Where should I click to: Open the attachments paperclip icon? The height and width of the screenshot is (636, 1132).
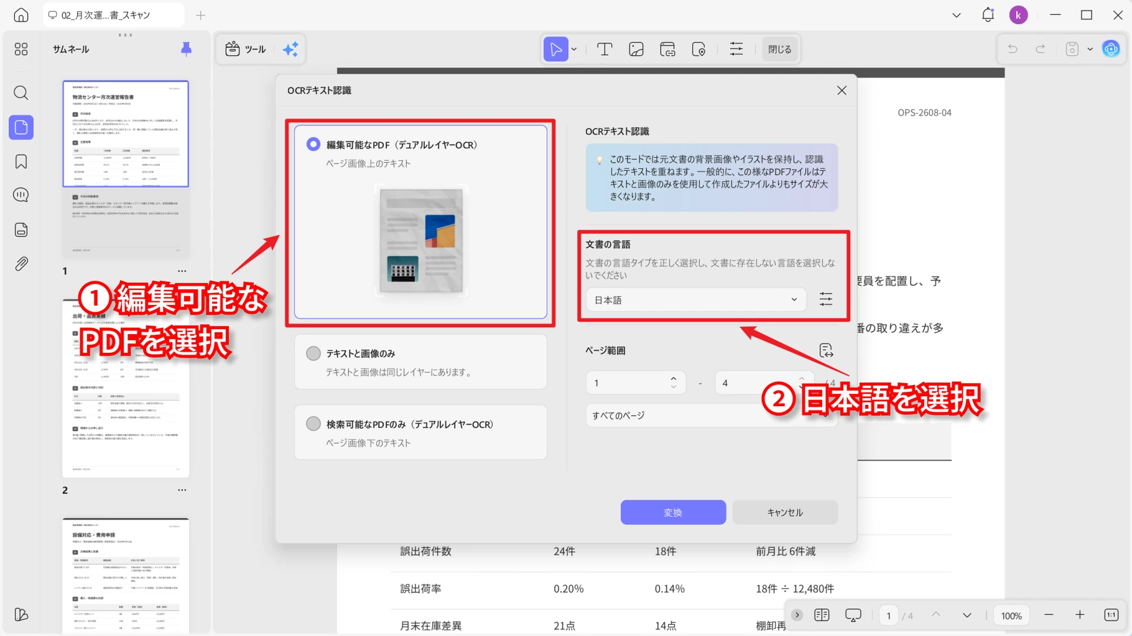coord(21,264)
